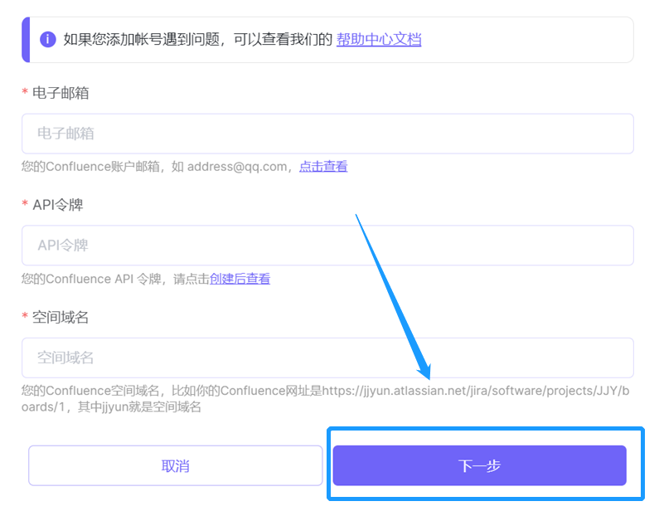This screenshot has width=659, height=511.
Task: Click the 下一步 button
Action: (x=480, y=465)
